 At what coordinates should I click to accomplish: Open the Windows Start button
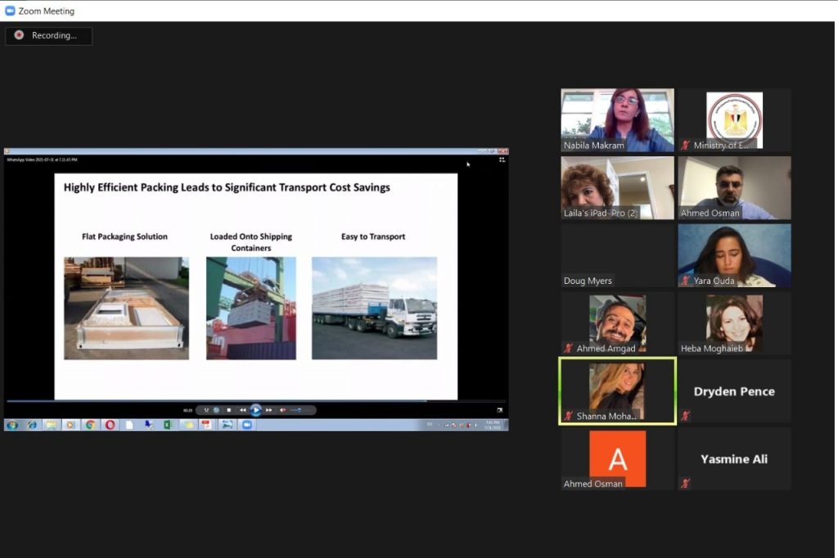point(12,425)
